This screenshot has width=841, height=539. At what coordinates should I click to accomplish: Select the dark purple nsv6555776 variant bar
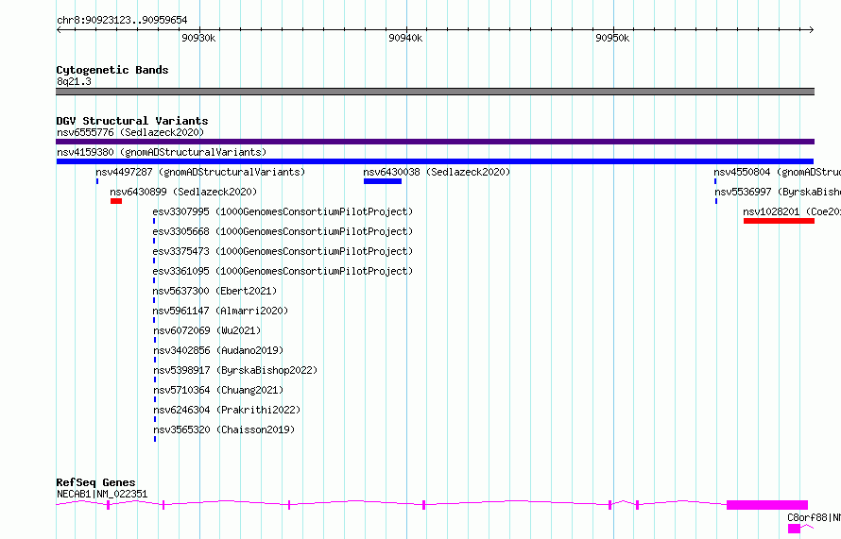click(435, 142)
